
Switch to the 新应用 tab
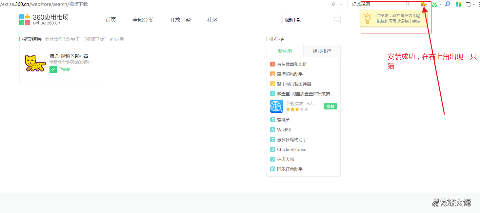(x=285, y=51)
